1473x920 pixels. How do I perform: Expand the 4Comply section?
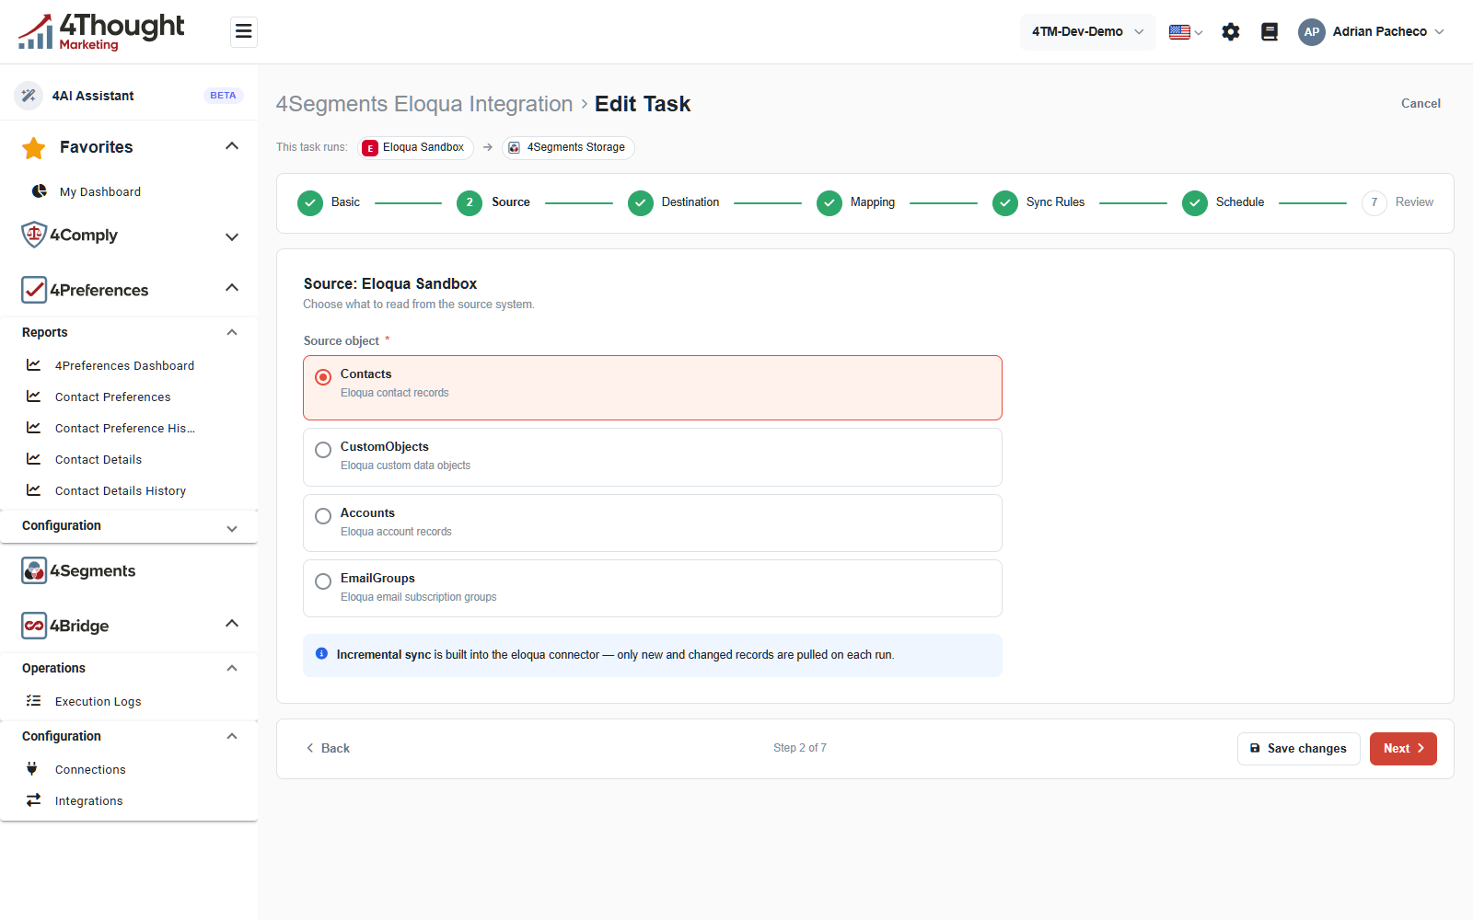click(x=232, y=236)
